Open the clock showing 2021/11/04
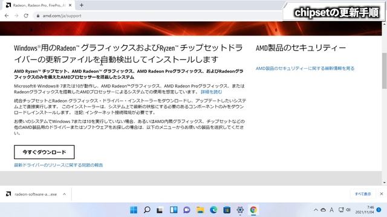 [x=365, y=210]
